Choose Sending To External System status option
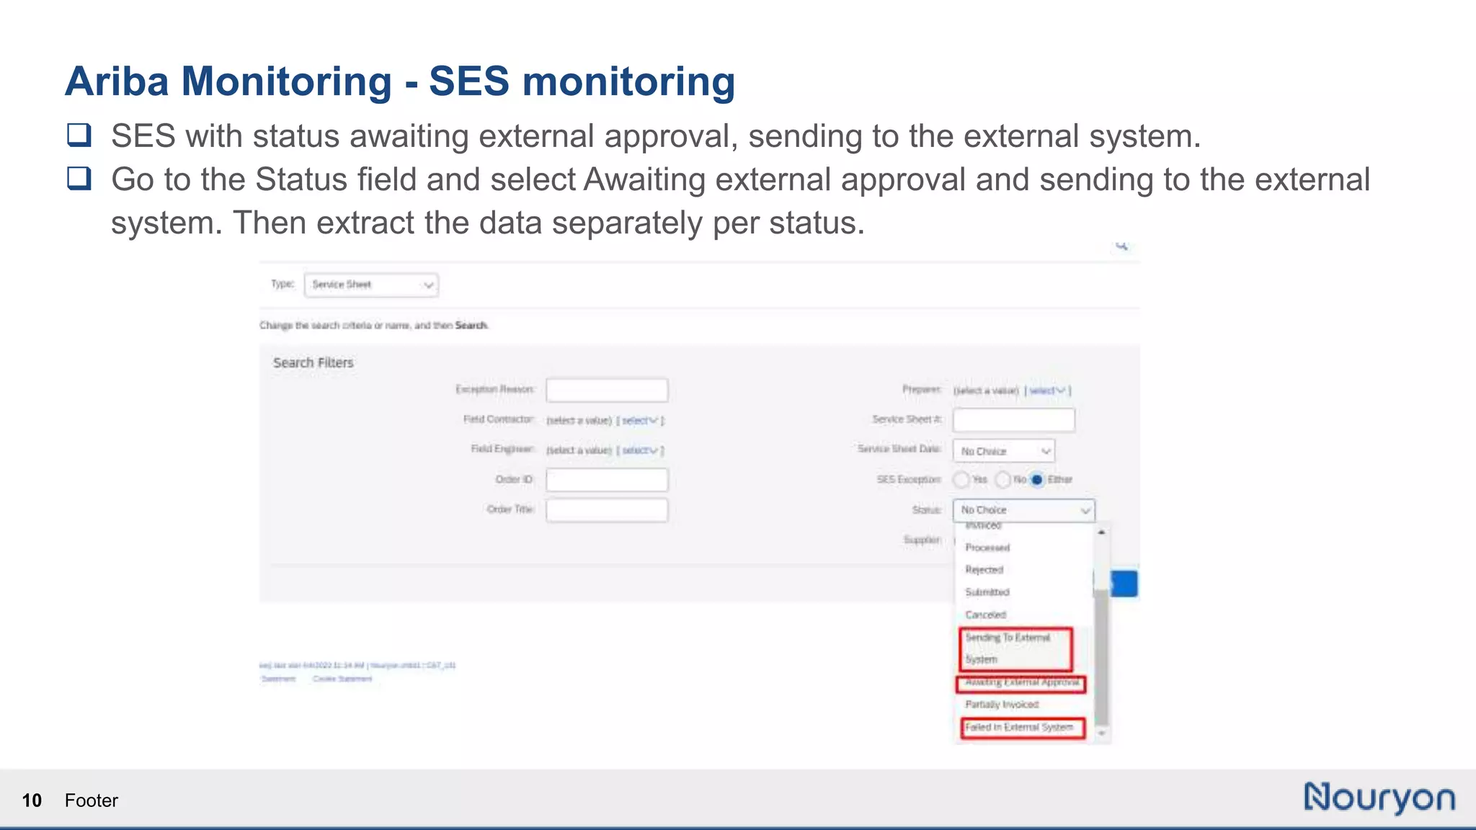Image resolution: width=1476 pixels, height=830 pixels. [x=1015, y=648]
